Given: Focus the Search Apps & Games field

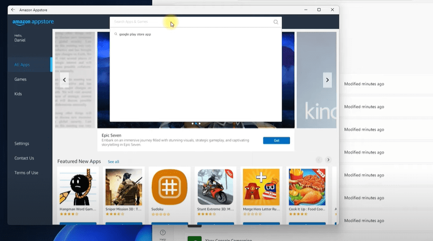Looking at the screenshot, I should 190,22.
